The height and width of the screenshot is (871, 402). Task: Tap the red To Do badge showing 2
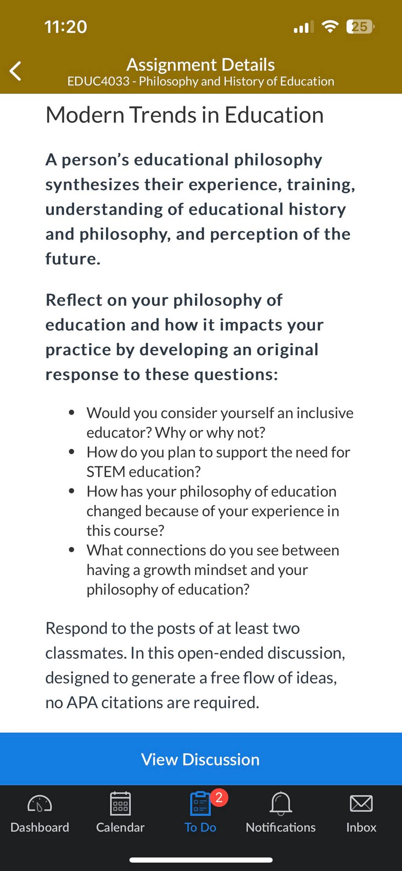point(219,797)
